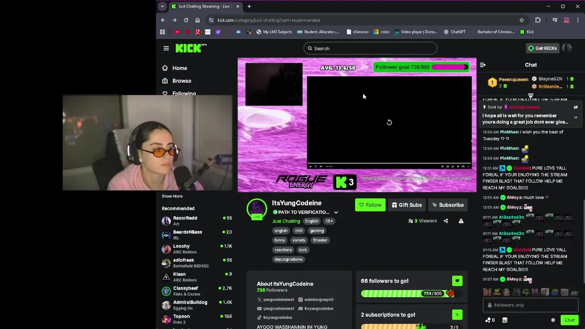Open the chat gift shop icon
Screen dimensions: 585x329
(505, 320)
